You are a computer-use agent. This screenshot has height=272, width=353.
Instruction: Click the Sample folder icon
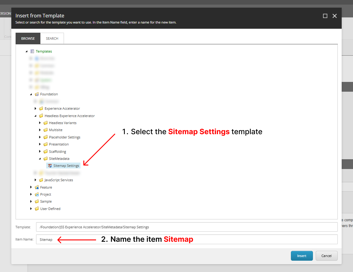pos(37,201)
